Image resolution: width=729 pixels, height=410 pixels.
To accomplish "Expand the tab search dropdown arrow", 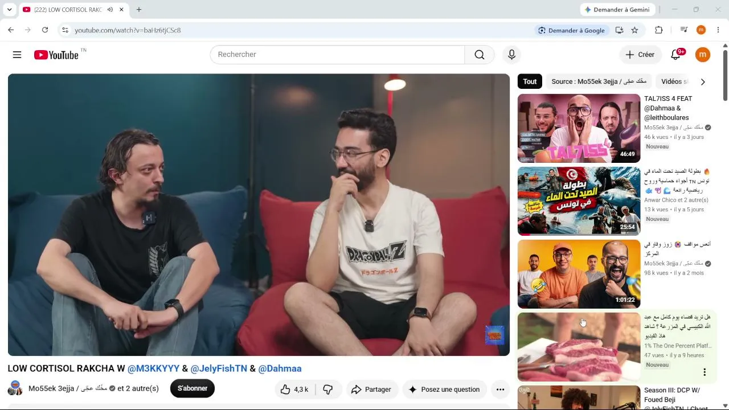I will [9, 10].
